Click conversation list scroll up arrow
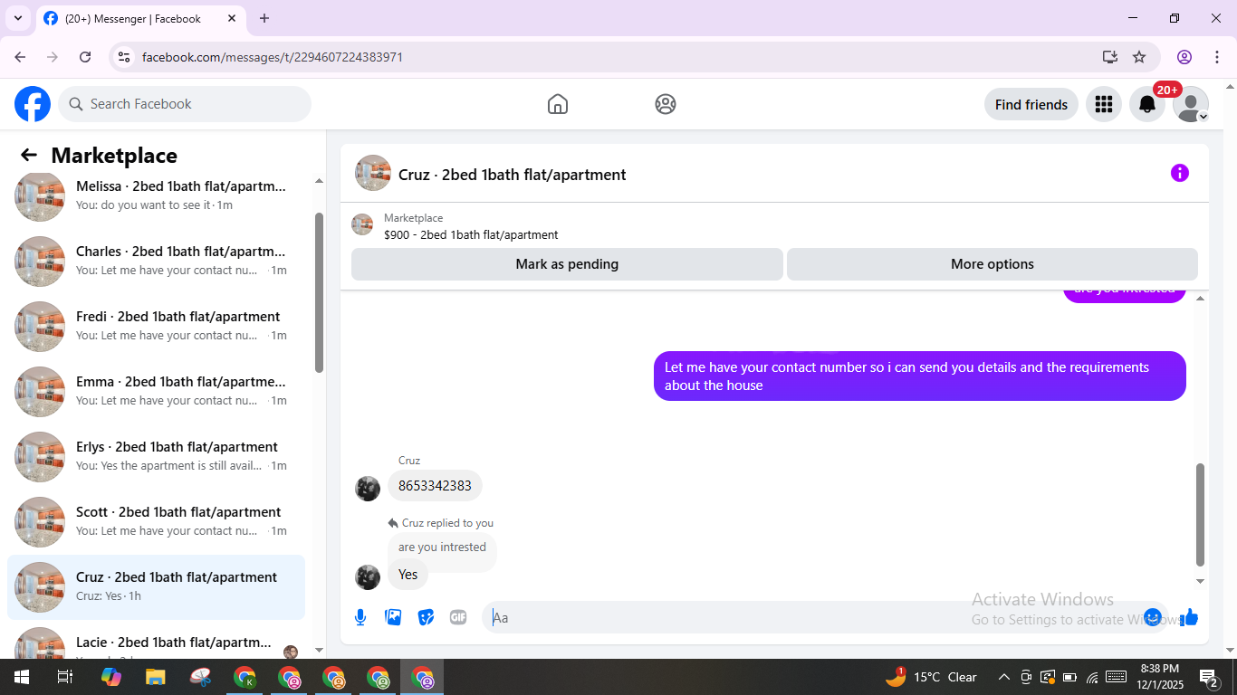 coord(319,181)
